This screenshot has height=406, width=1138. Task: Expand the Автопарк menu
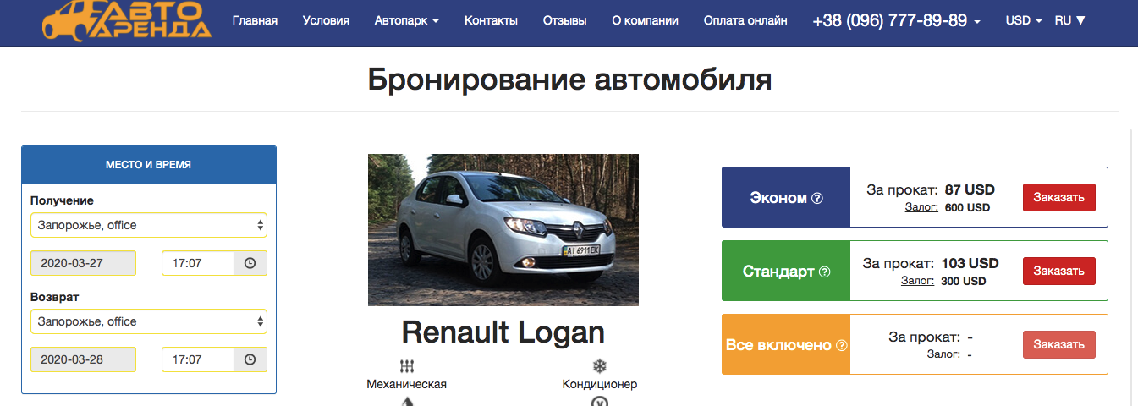point(406,20)
